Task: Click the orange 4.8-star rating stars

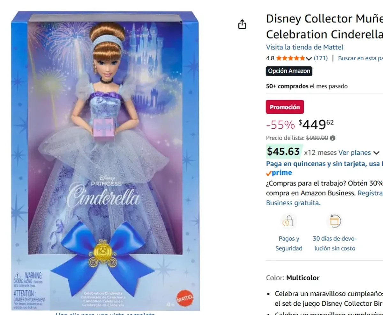Action: coord(291,58)
